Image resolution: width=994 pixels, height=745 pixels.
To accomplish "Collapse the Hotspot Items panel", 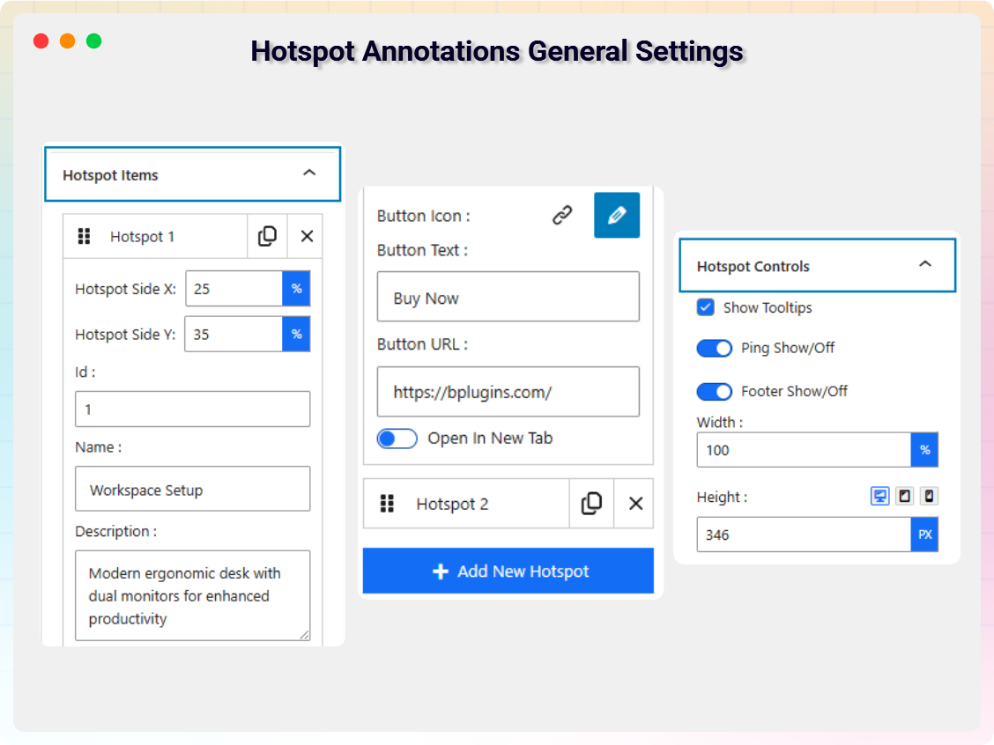I will point(309,173).
